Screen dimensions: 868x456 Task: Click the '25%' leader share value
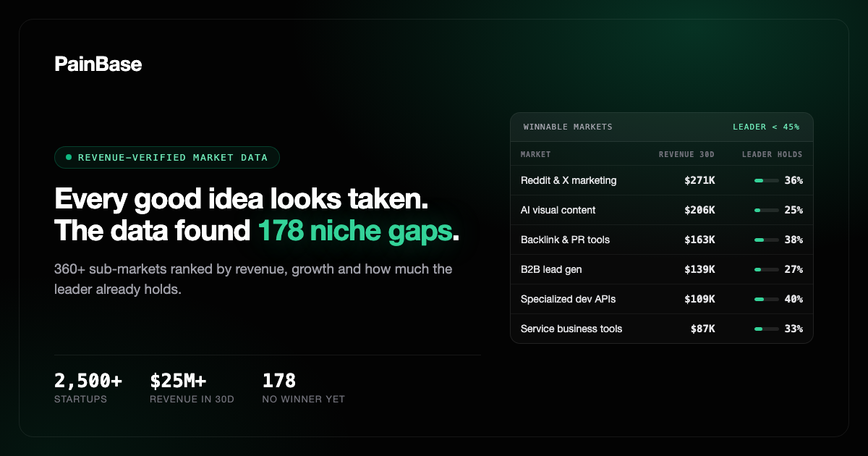pyautogui.click(x=793, y=210)
